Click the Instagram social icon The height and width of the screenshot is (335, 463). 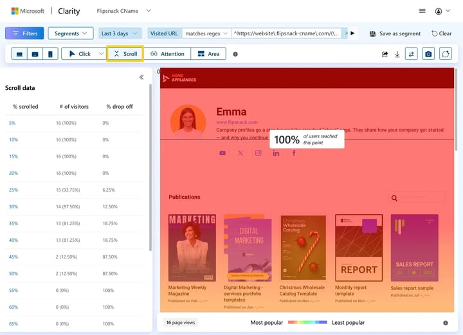258,153
